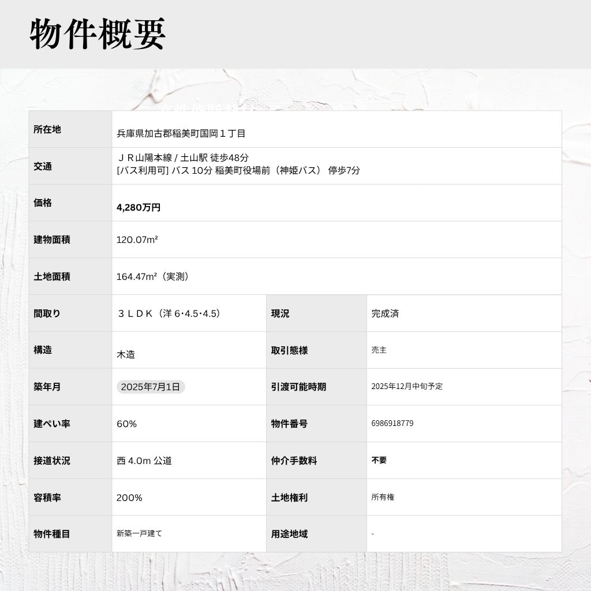Select the 物件番号 label cell
Viewport: 591px width, 591px height.
(x=317, y=424)
